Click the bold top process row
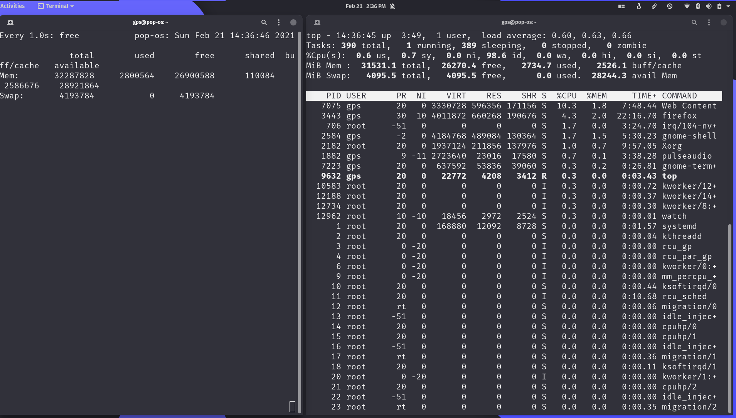This screenshot has height=418, width=736. tap(514, 176)
